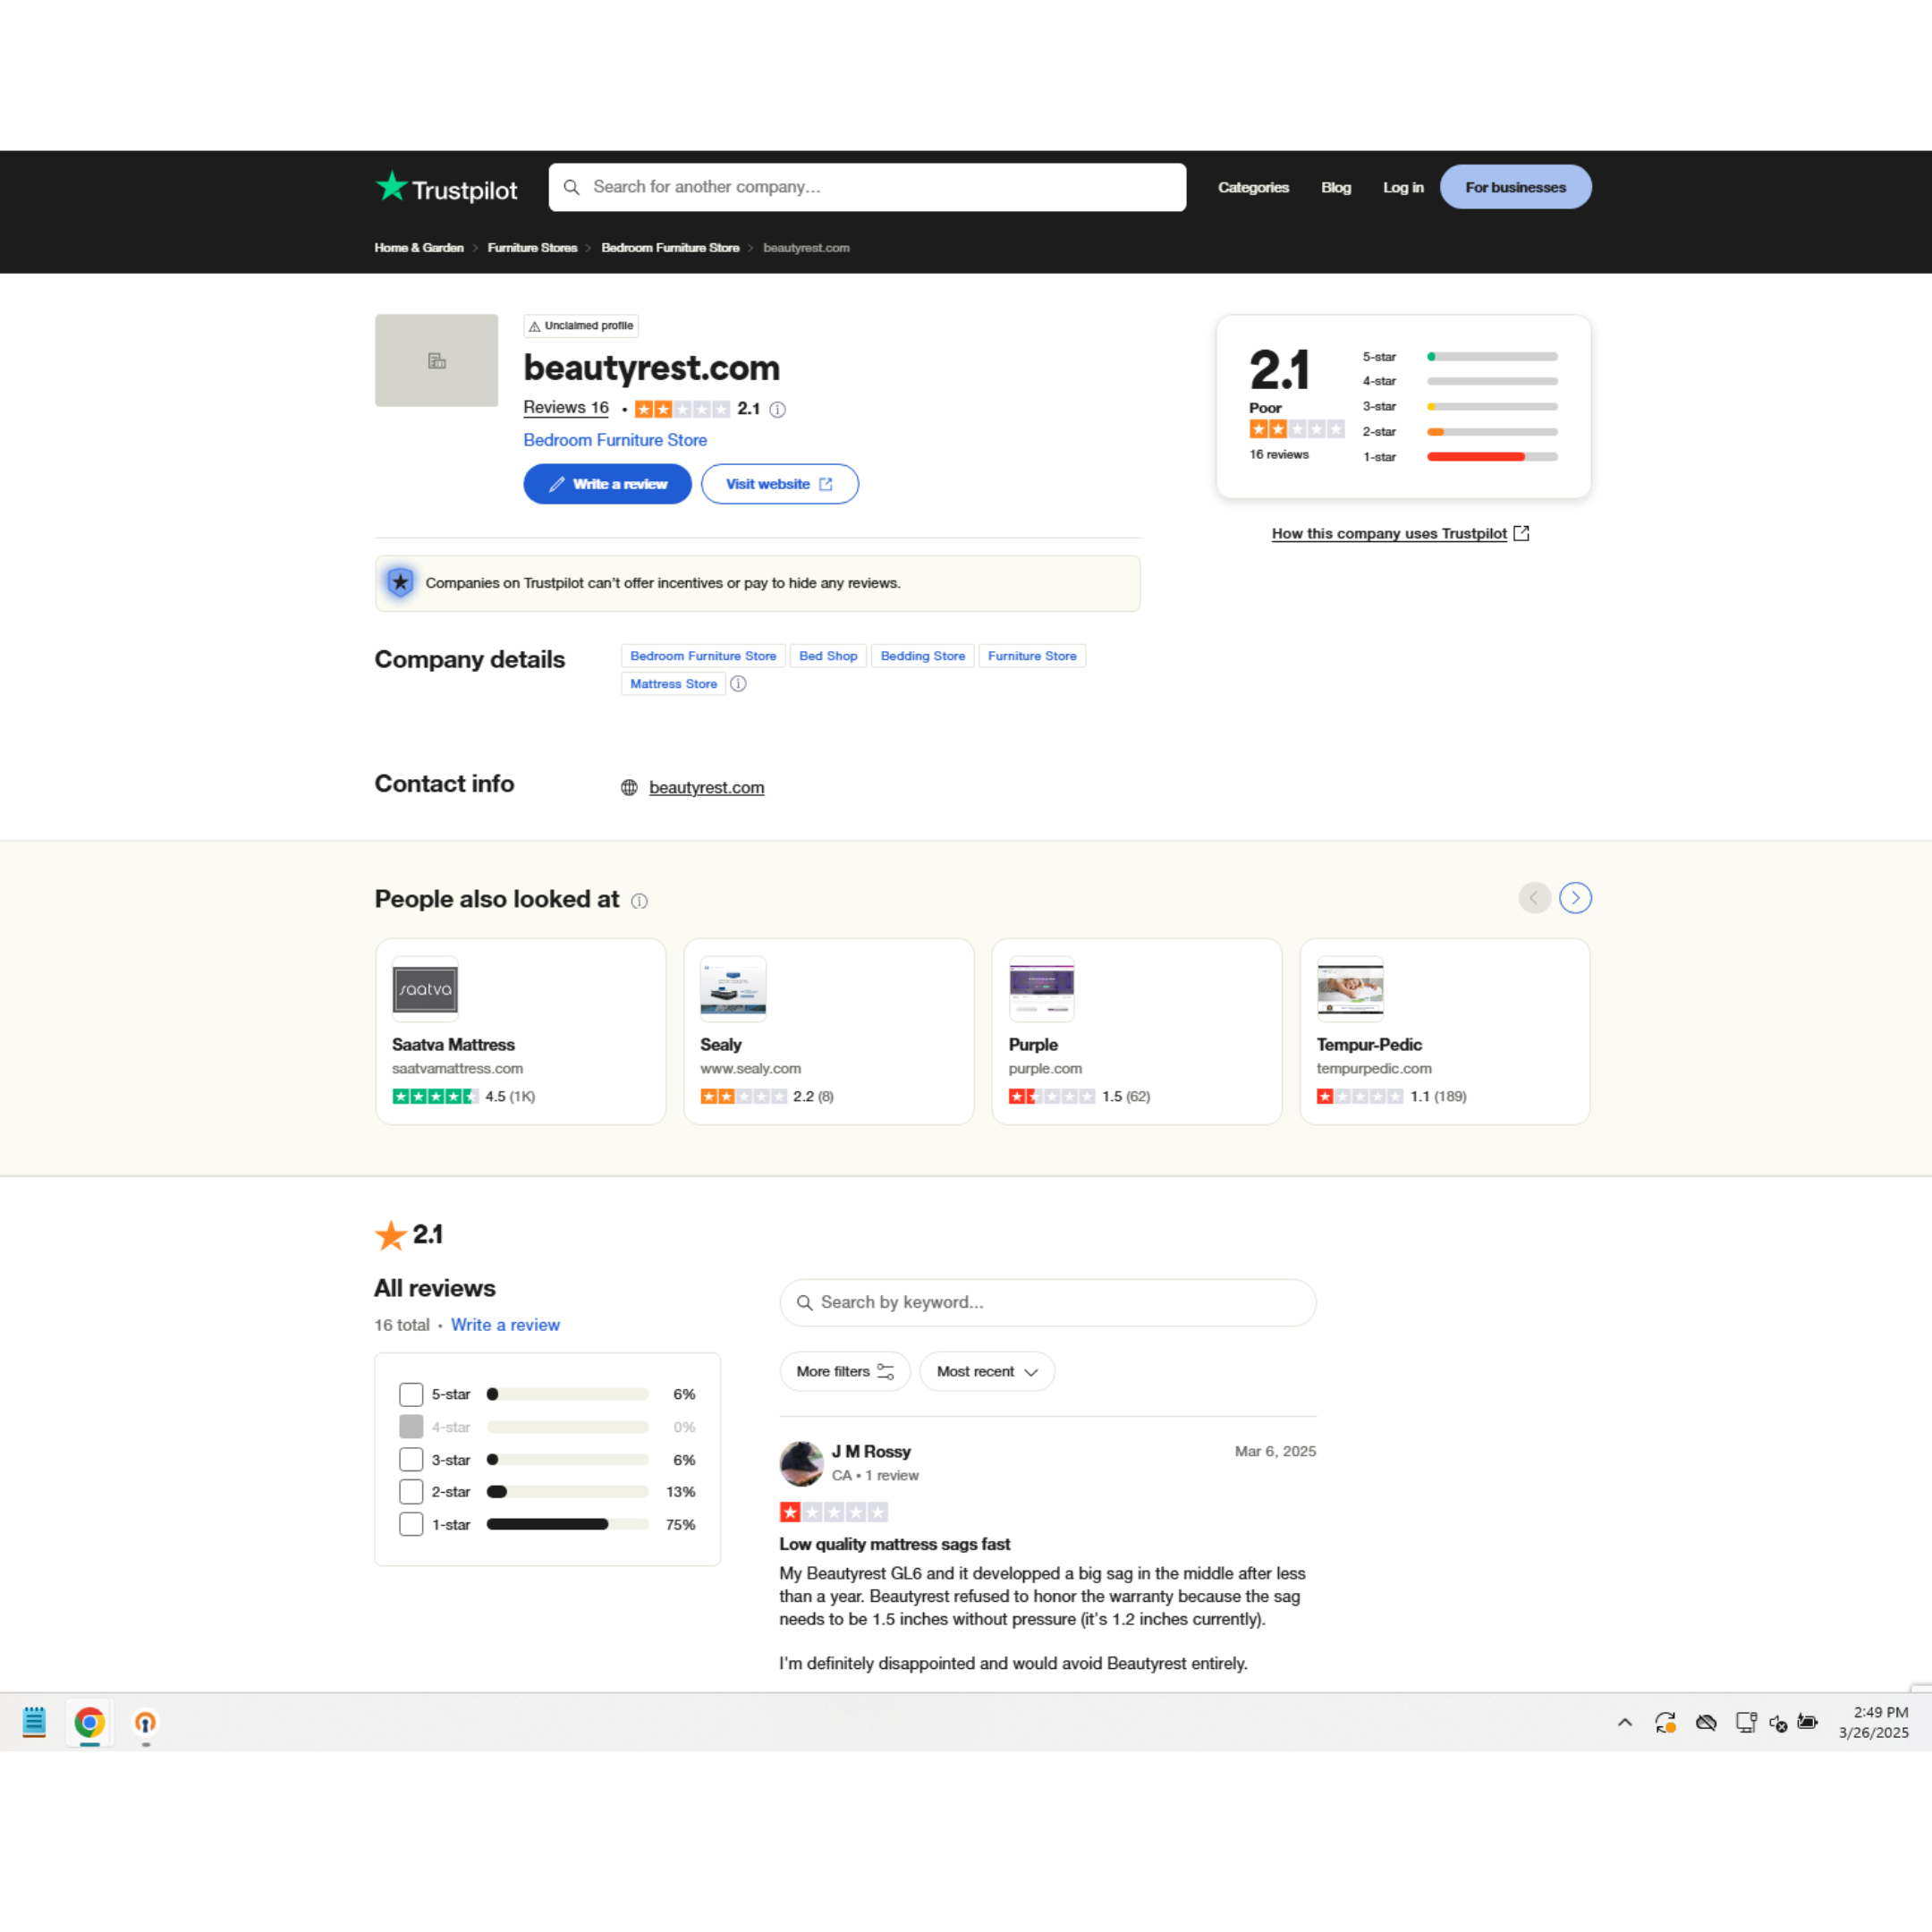
Task: Click the cloud-off tray icon
Action: coord(1706,1722)
